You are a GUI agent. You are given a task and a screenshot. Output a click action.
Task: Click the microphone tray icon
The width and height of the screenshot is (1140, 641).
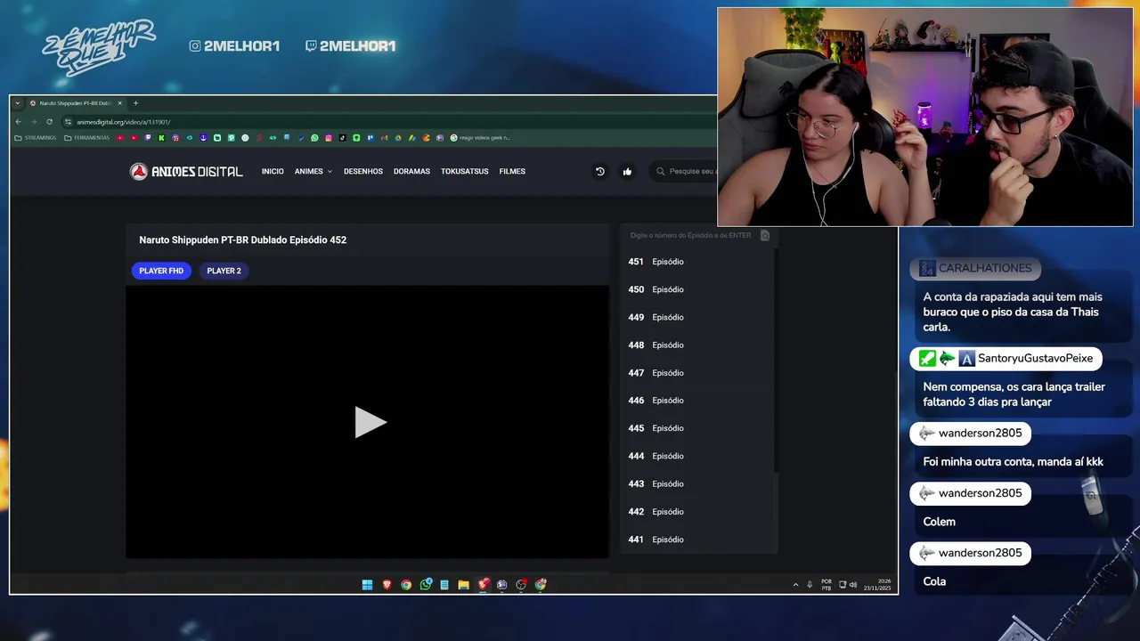click(810, 585)
